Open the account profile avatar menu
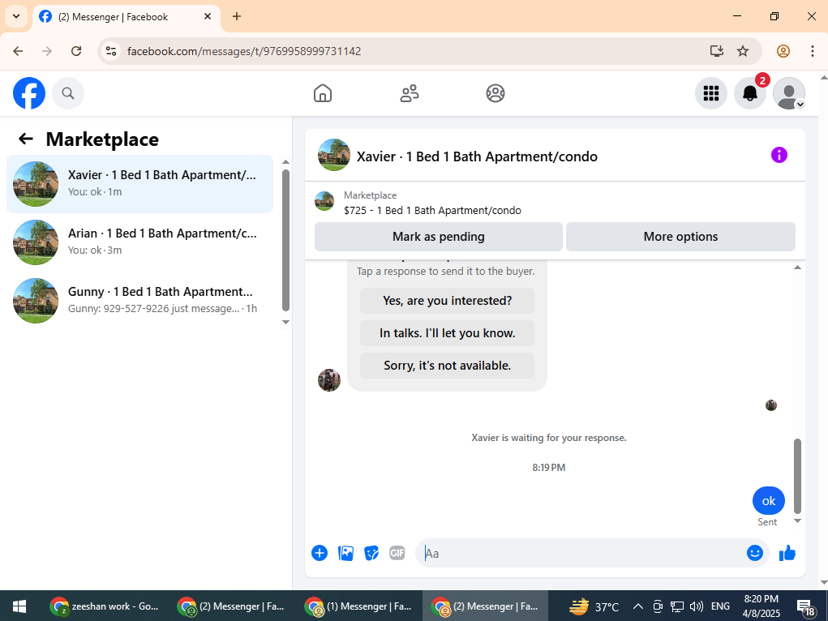This screenshot has height=621, width=828. [789, 93]
